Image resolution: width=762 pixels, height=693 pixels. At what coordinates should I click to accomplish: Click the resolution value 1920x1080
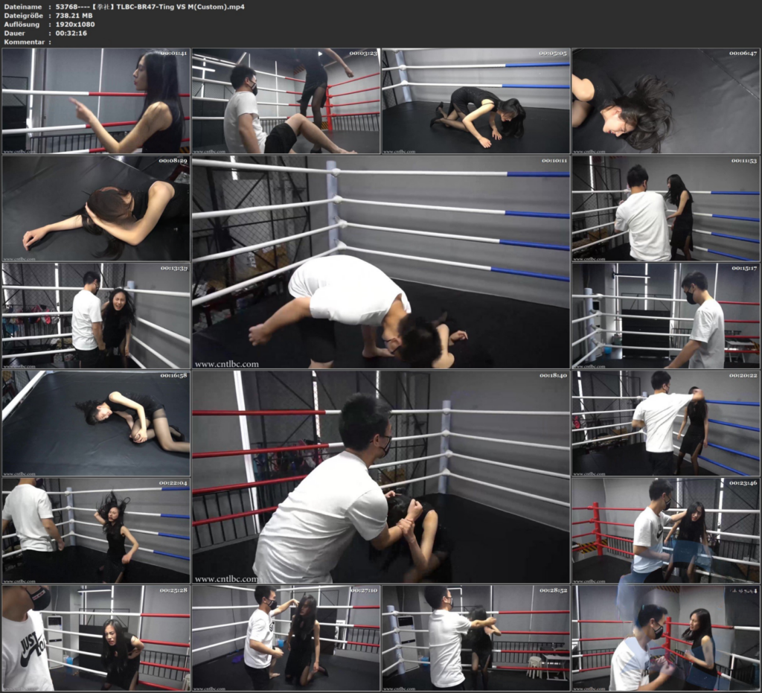[75, 25]
